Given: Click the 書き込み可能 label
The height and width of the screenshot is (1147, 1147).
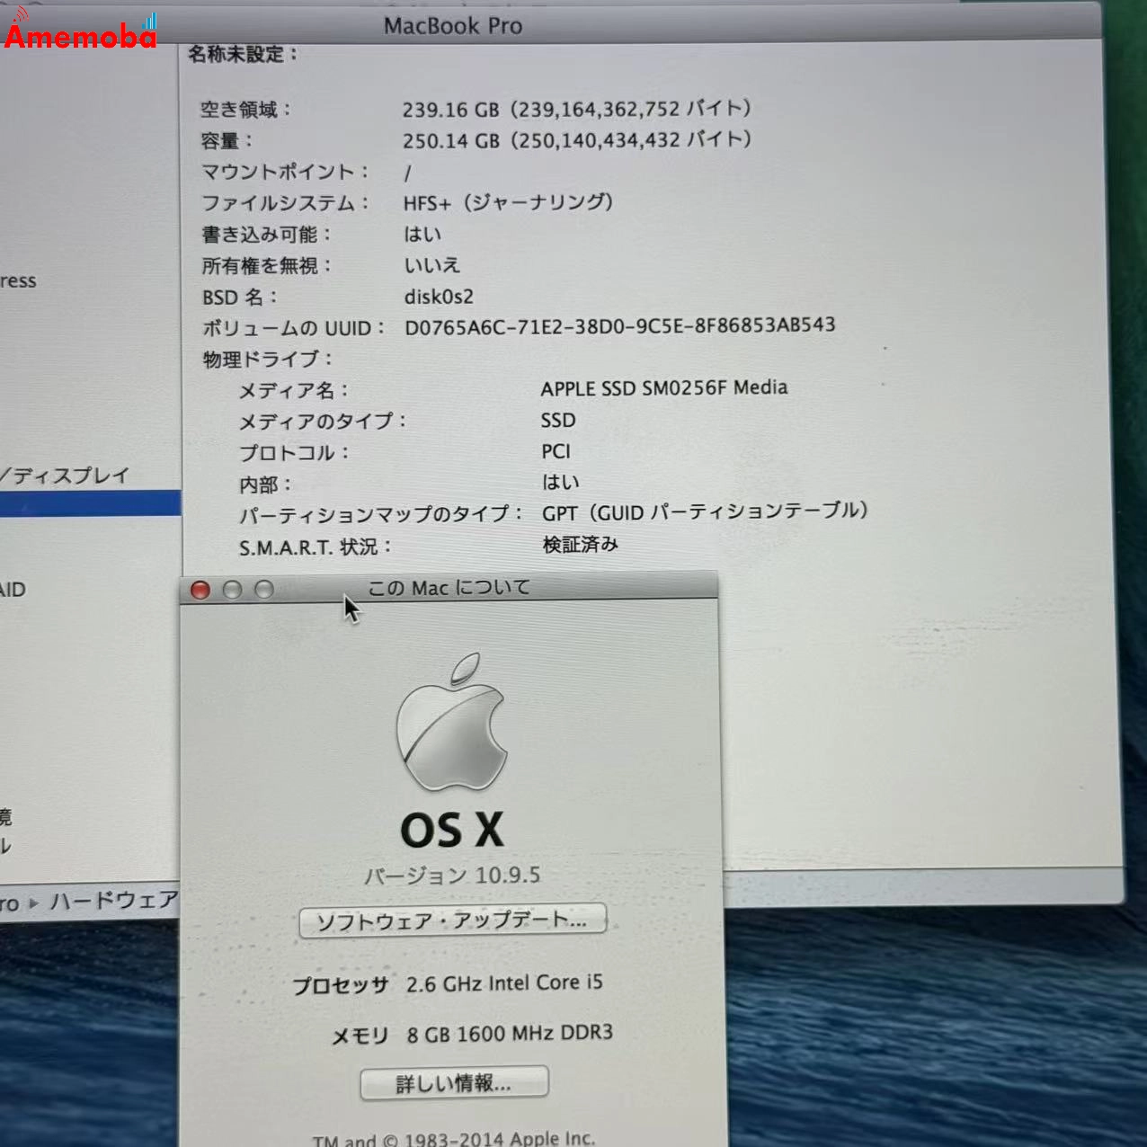Looking at the screenshot, I should coord(266,235).
